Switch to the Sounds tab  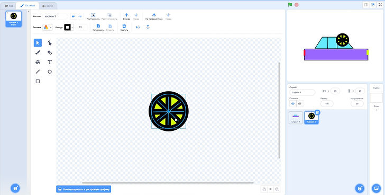49,6
